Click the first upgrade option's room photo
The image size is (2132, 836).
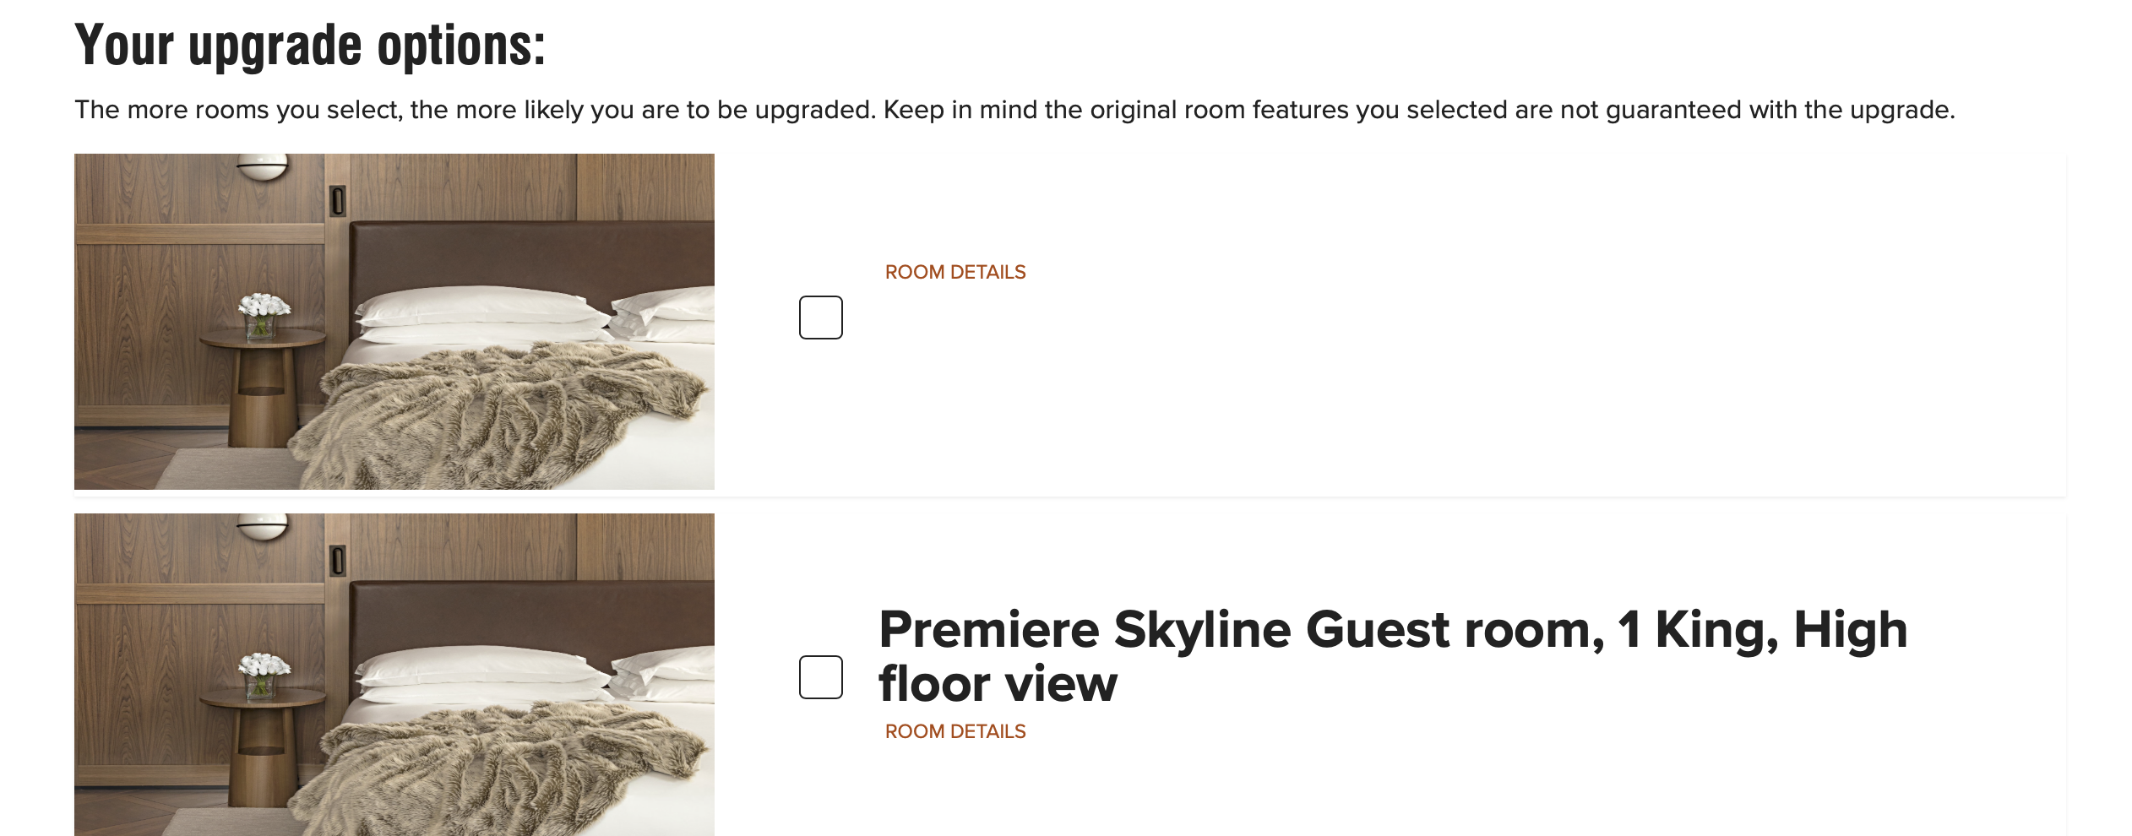(394, 321)
